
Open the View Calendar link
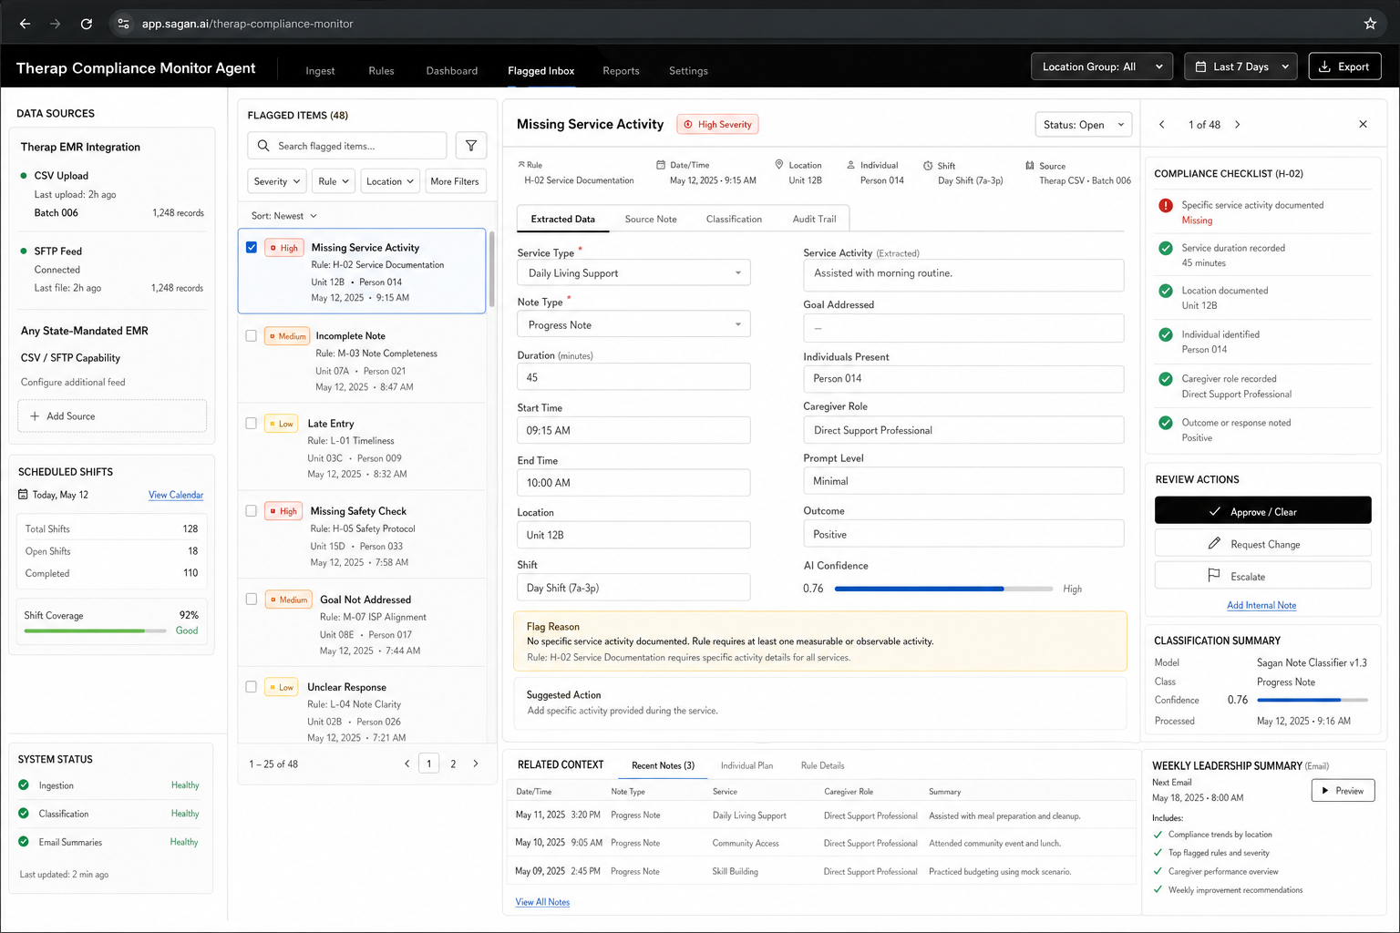[176, 495]
